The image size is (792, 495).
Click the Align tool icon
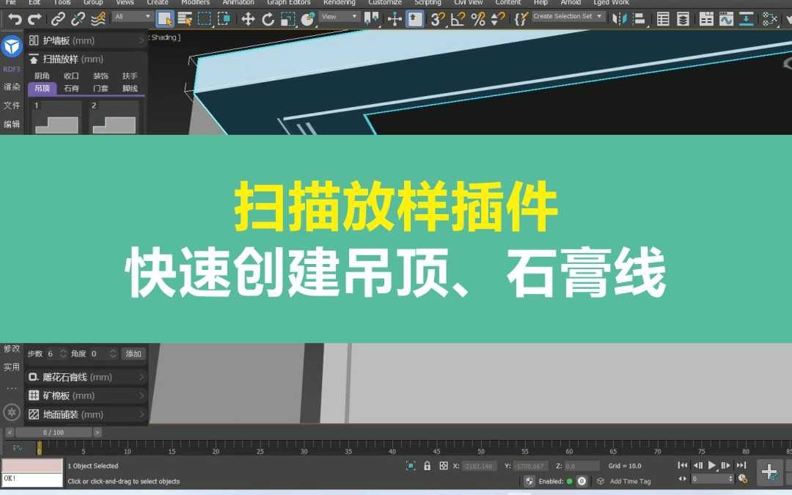click(639, 19)
